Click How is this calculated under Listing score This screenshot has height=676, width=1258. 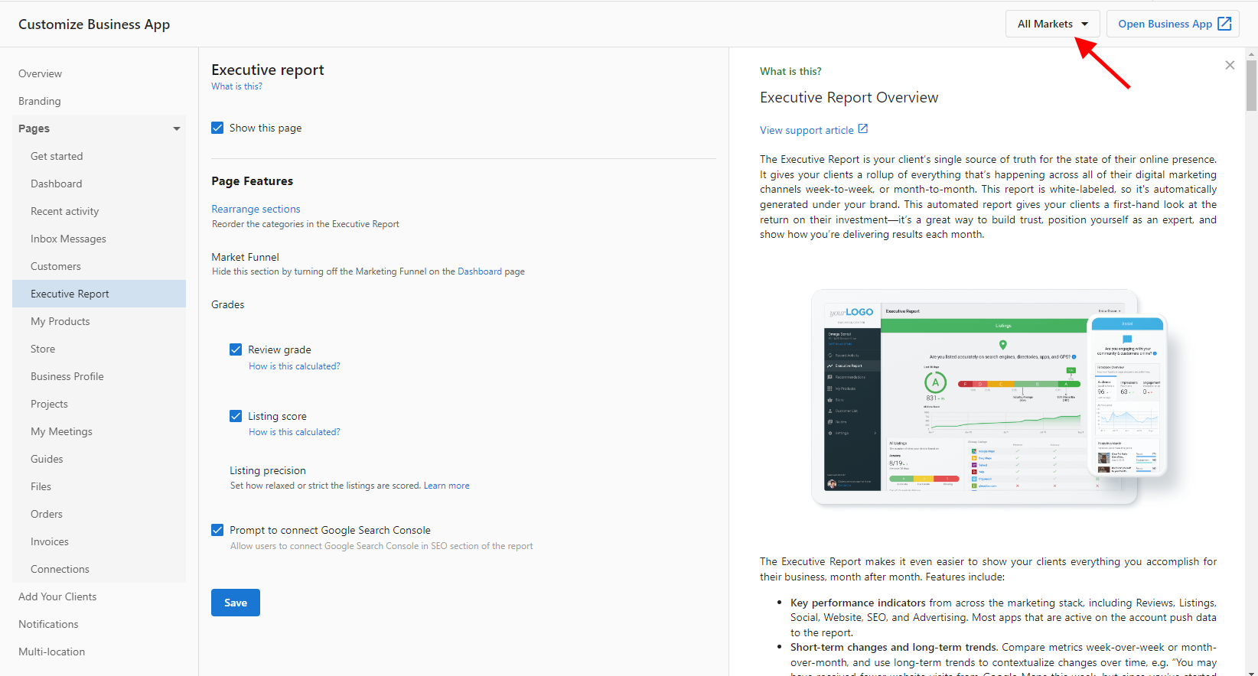(295, 432)
